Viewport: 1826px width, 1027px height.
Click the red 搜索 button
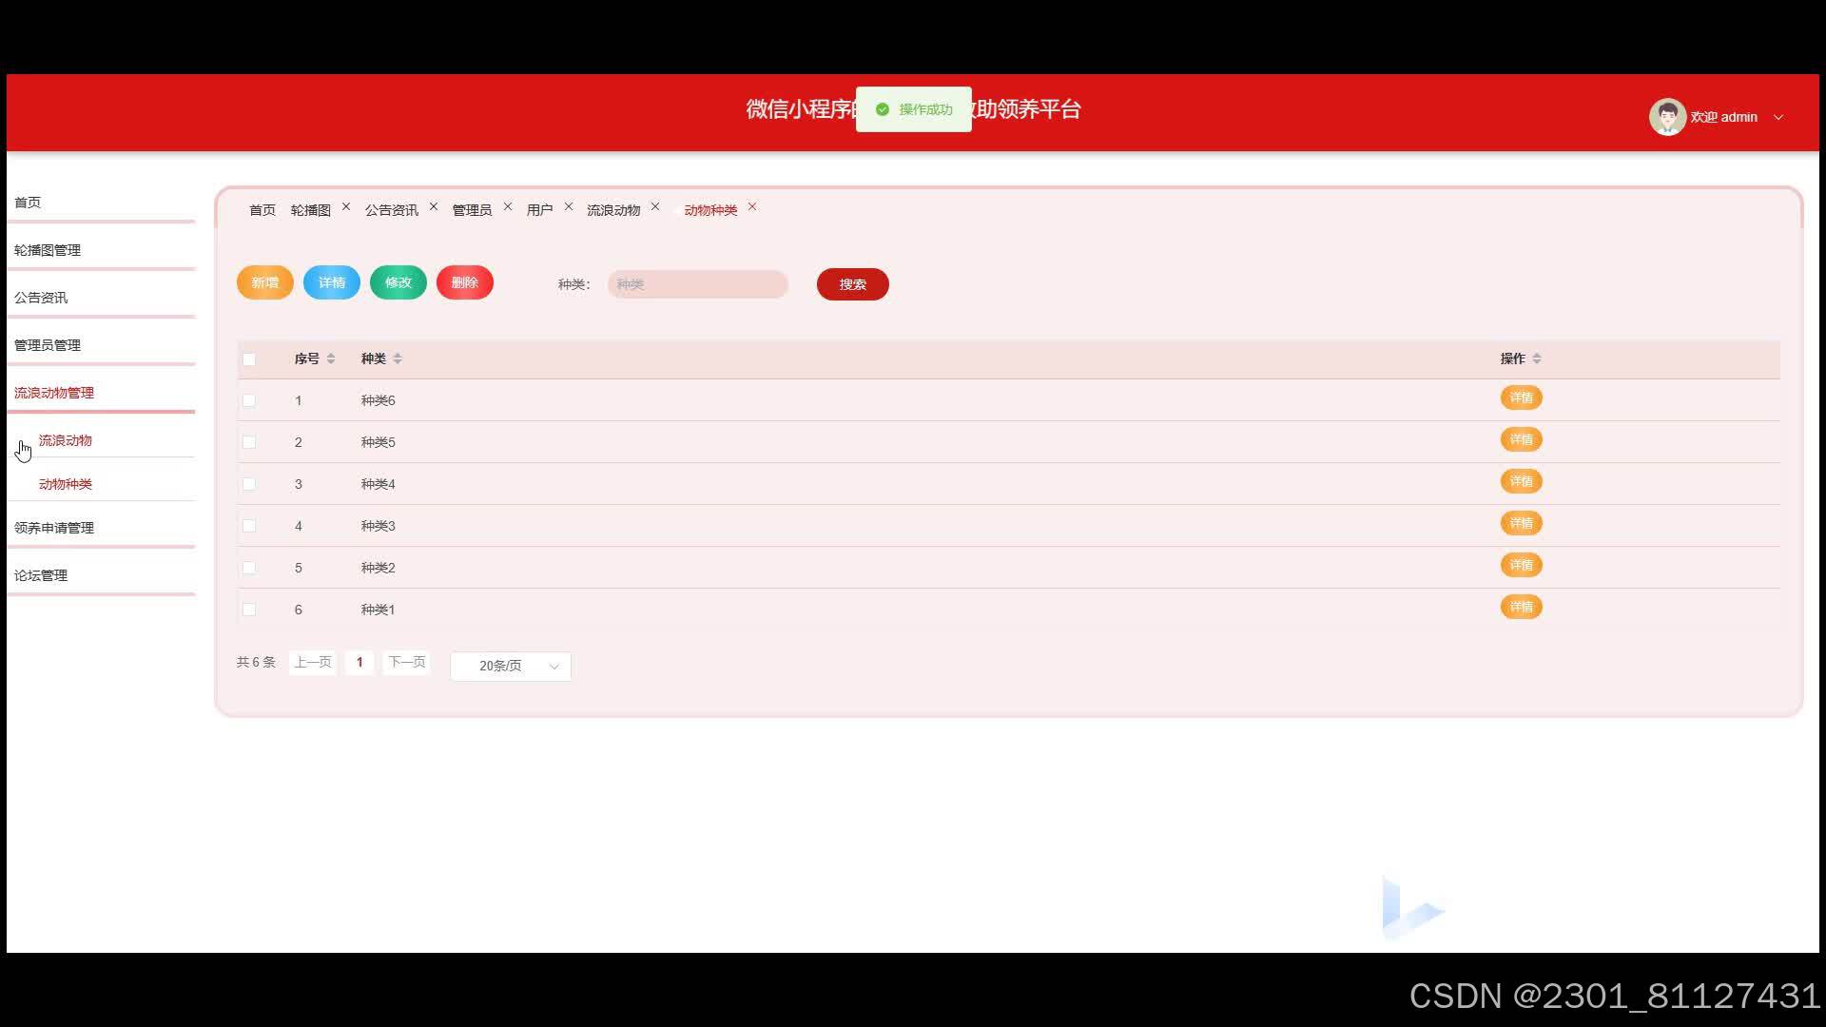852,284
